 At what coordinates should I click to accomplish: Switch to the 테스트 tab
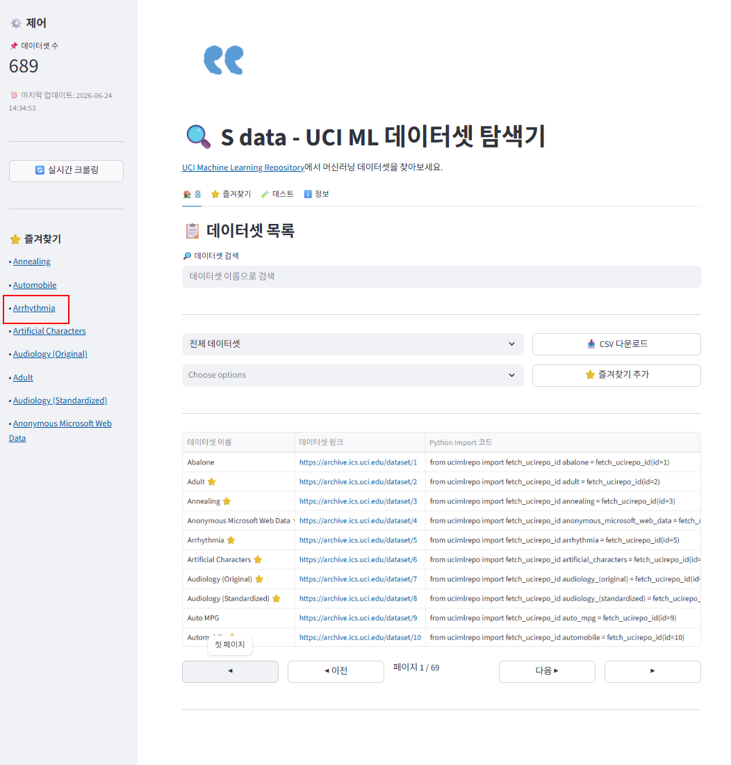point(277,194)
